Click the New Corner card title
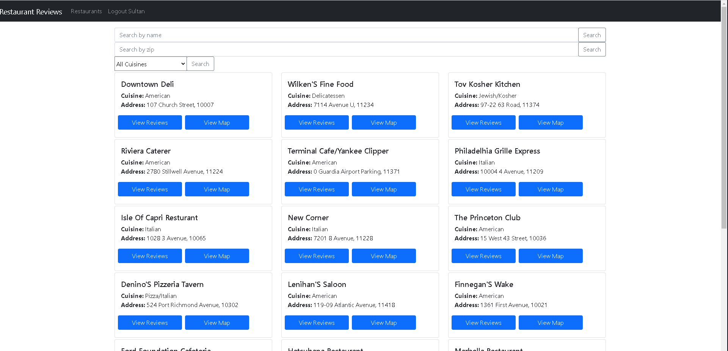Viewport: 728px width, 351px height. point(308,218)
